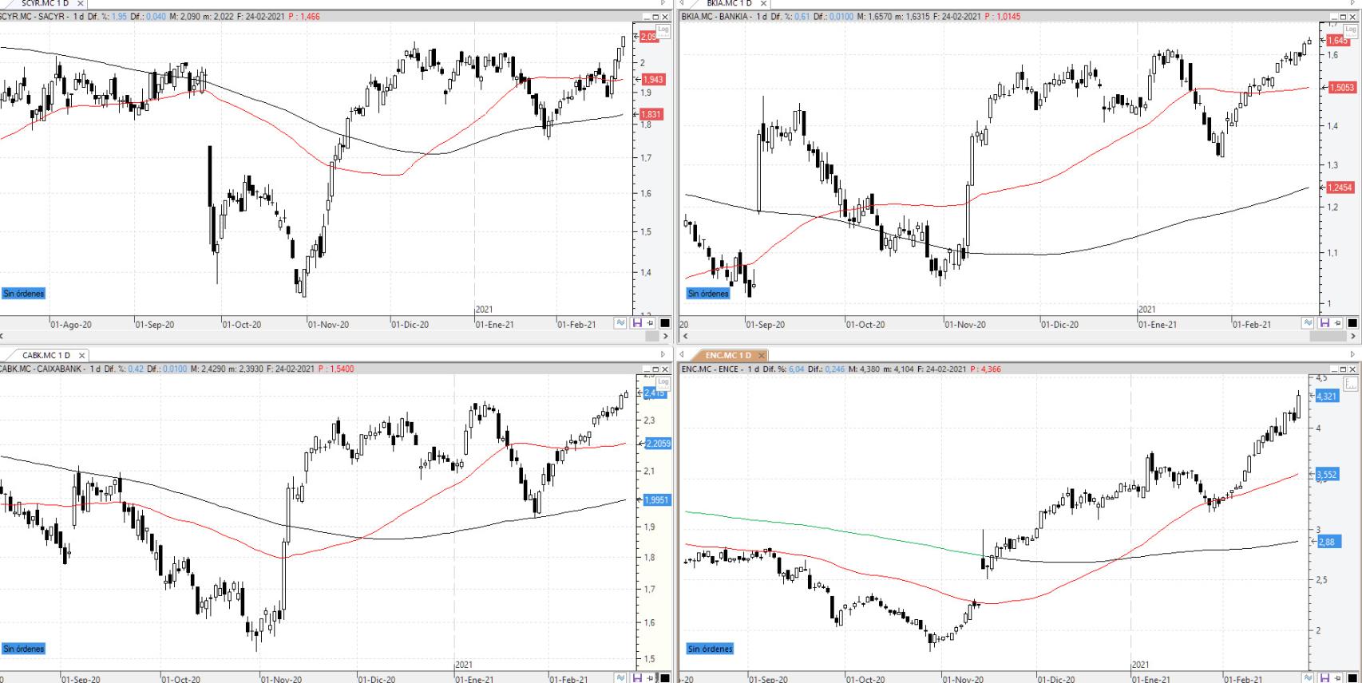Click the left tab arrow beside ENC.MC tab

click(x=683, y=355)
